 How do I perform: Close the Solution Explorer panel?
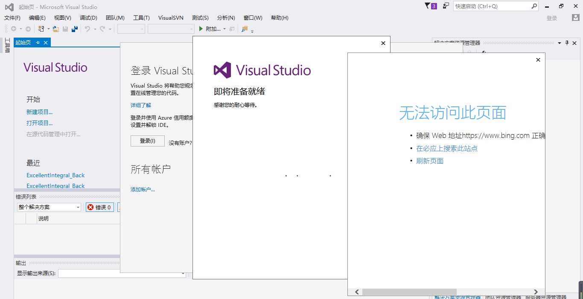574,43
